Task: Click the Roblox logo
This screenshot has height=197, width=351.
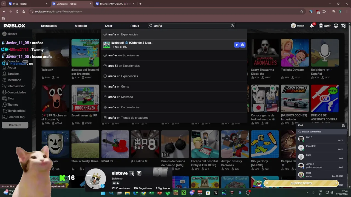Action: point(14,26)
